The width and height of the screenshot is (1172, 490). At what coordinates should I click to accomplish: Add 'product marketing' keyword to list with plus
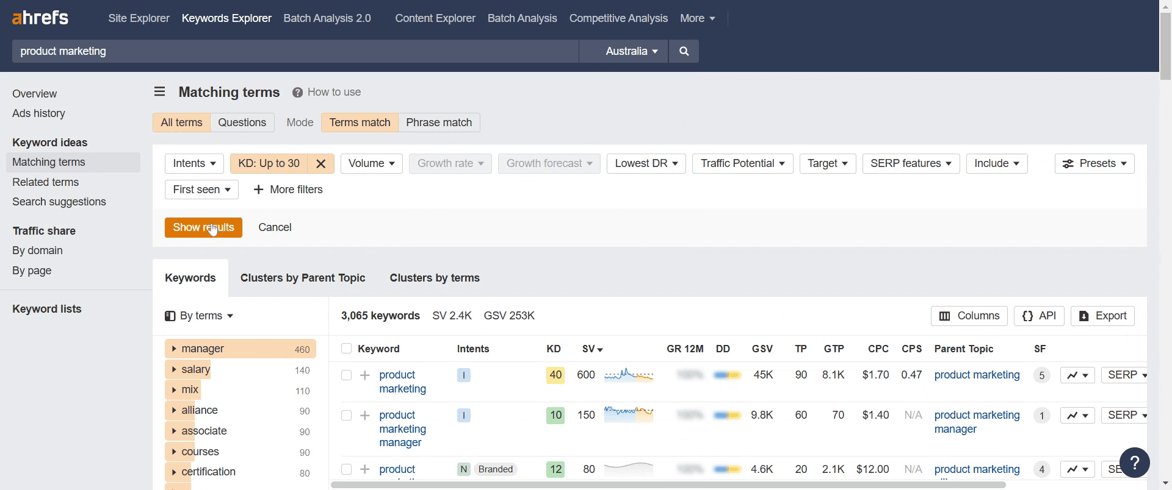click(x=365, y=375)
